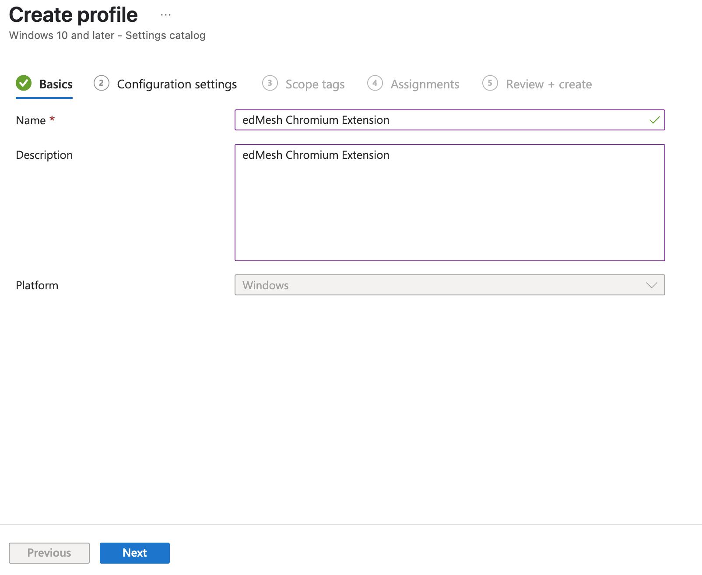Image resolution: width=702 pixels, height=575 pixels.
Task: Click the Create profile heading
Action: (74, 15)
